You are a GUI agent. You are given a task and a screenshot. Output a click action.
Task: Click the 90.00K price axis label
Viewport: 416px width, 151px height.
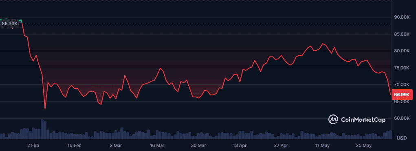(402, 17)
